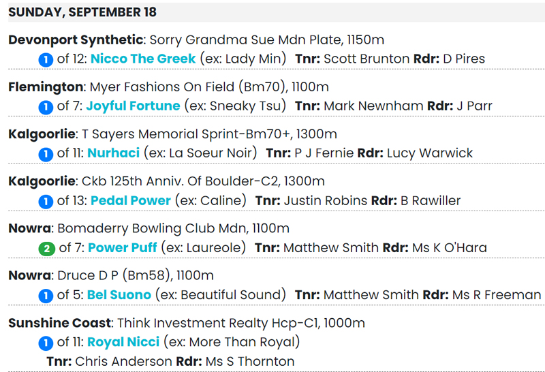Open the Joyful Fortune horse link
This screenshot has width=545, height=372.
coord(133,106)
